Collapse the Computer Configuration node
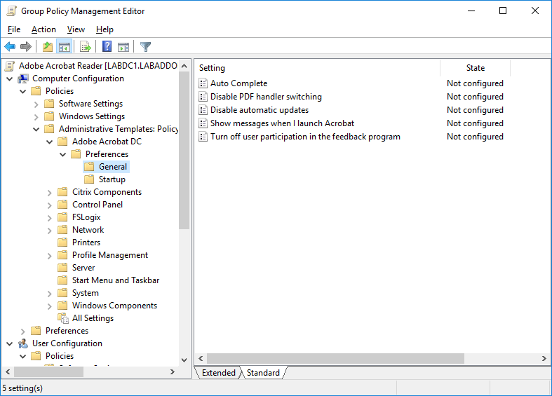 (10, 78)
